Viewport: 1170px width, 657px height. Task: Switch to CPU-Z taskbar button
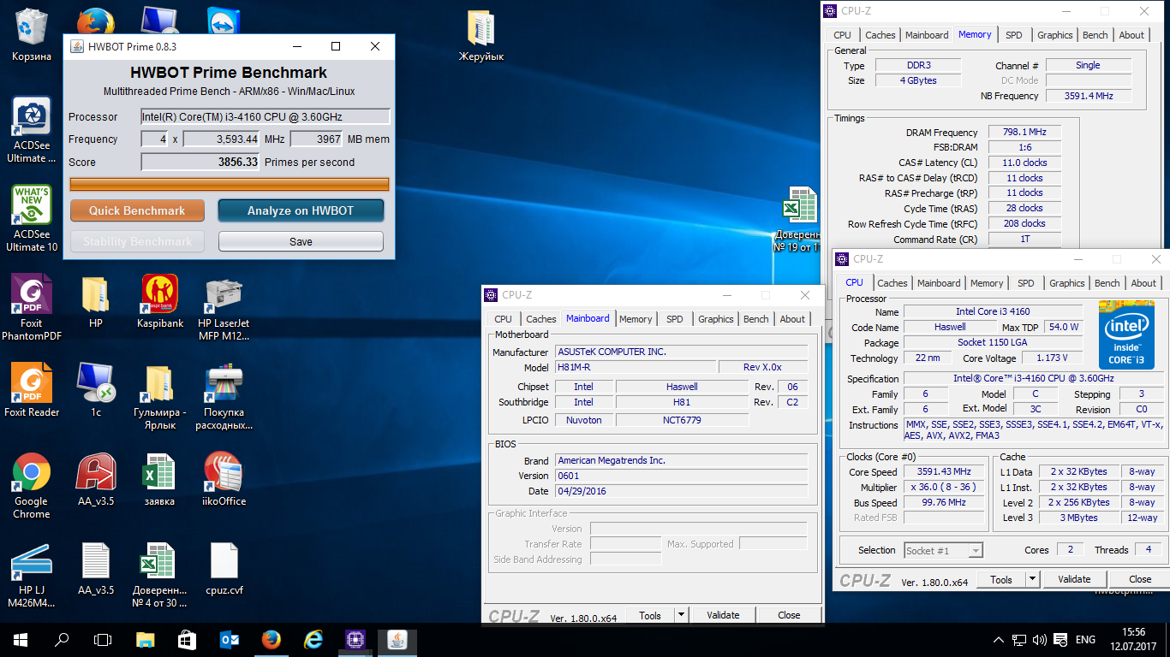tap(355, 639)
